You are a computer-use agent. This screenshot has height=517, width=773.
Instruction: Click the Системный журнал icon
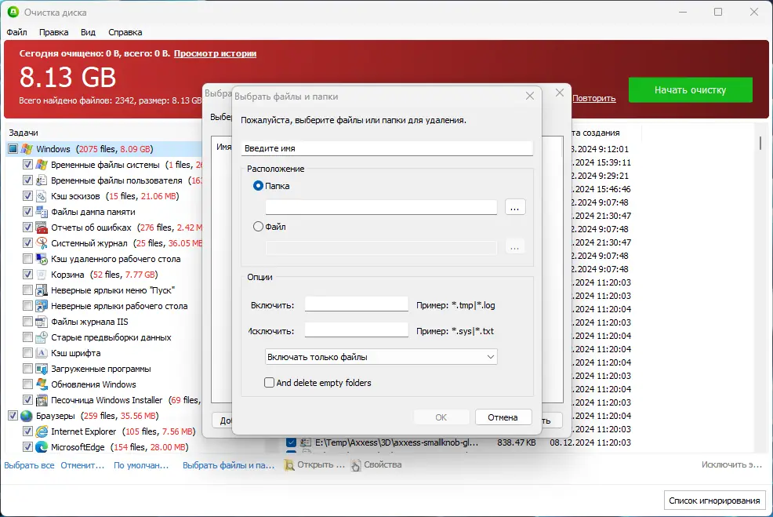pos(42,243)
